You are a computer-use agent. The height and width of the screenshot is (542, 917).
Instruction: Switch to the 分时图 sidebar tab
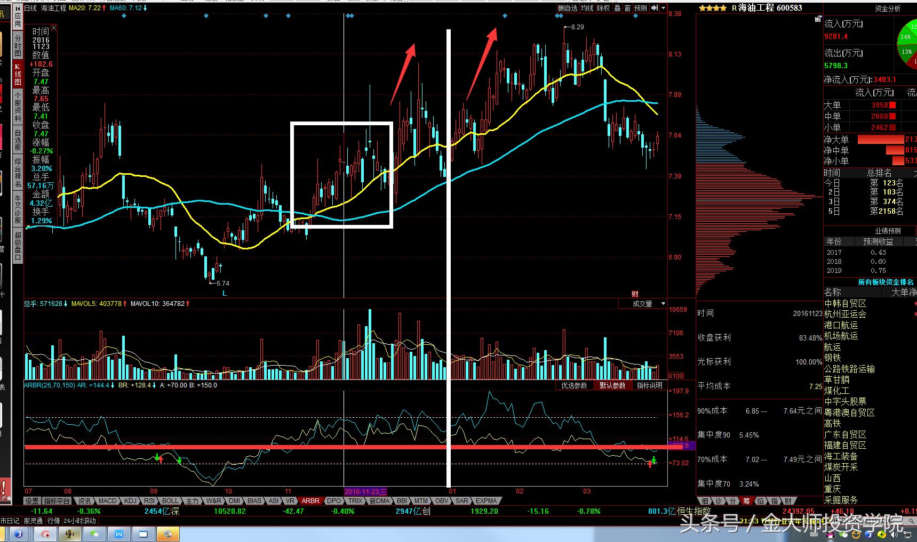tap(18, 46)
